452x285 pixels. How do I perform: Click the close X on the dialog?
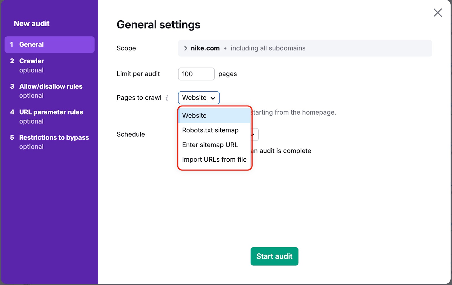(x=438, y=13)
